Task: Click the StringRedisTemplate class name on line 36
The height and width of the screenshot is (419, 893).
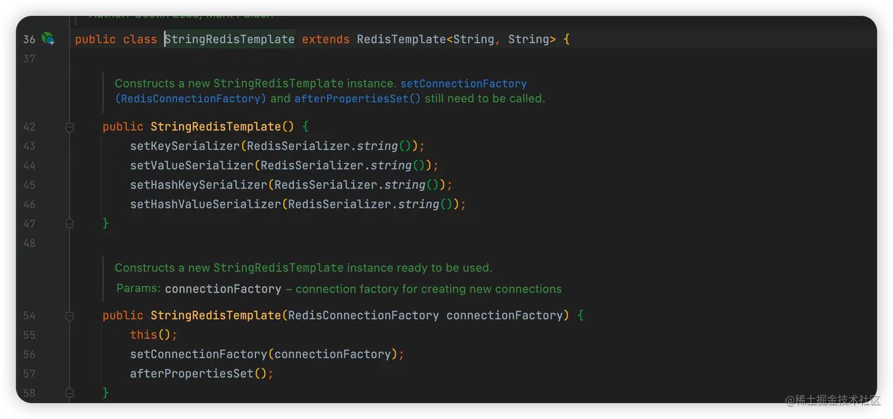Action: (229, 40)
